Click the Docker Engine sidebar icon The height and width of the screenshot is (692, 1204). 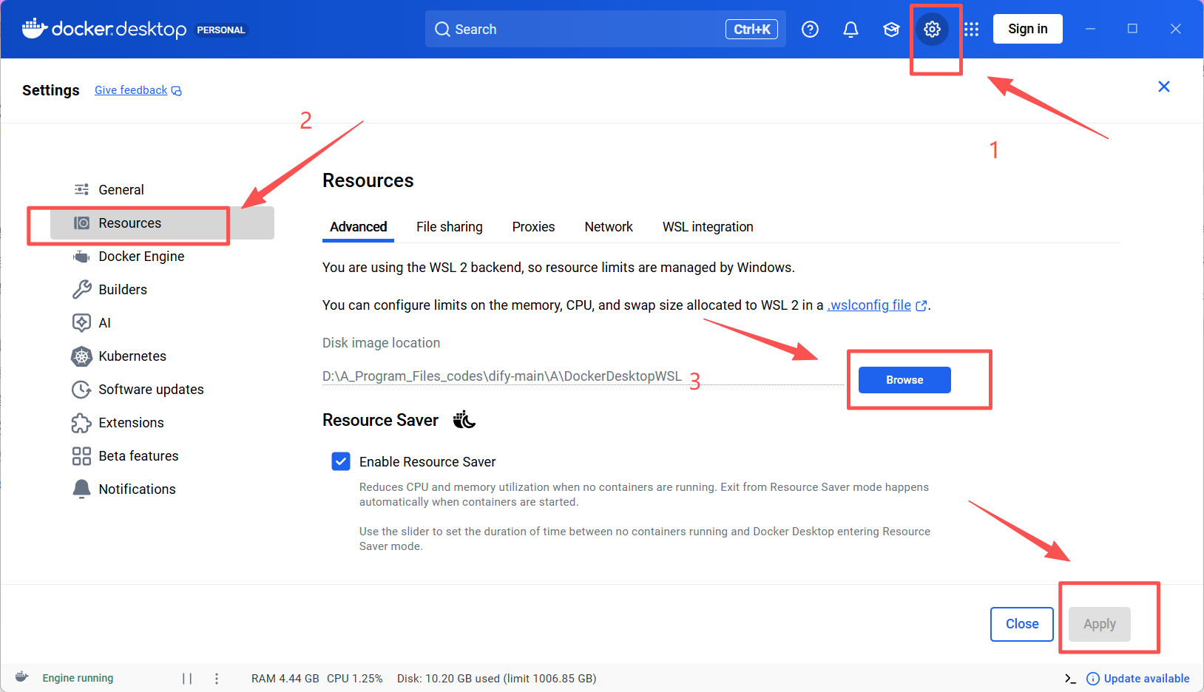pyautogui.click(x=81, y=257)
